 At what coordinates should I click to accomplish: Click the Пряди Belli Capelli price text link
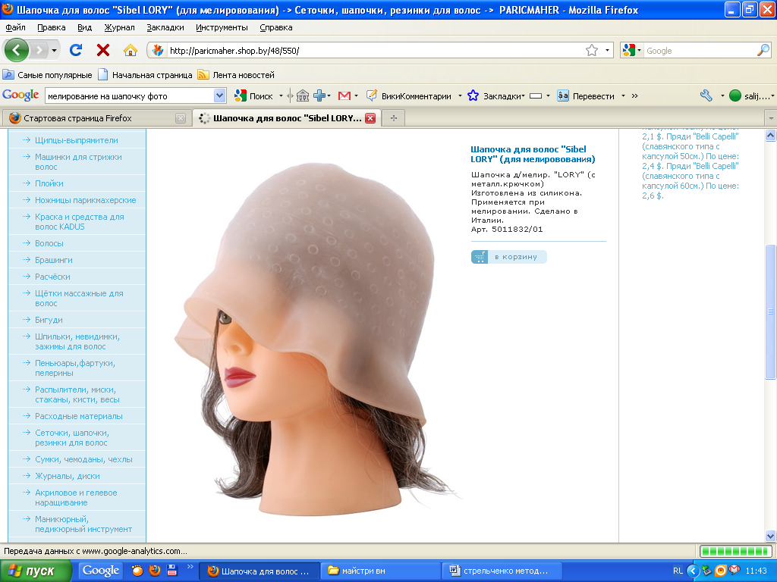[690, 161]
